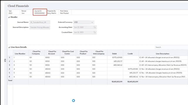Select row header 1 of the grid
188x105 pixels.
(10, 57)
